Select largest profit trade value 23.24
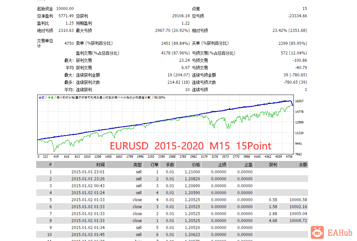This screenshot has width=357, height=241. pos(184,60)
